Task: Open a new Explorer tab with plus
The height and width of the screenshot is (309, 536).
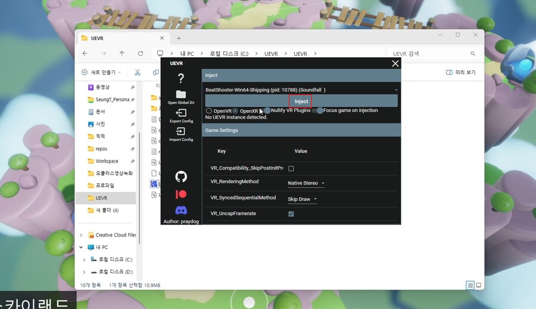Action: point(179,38)
